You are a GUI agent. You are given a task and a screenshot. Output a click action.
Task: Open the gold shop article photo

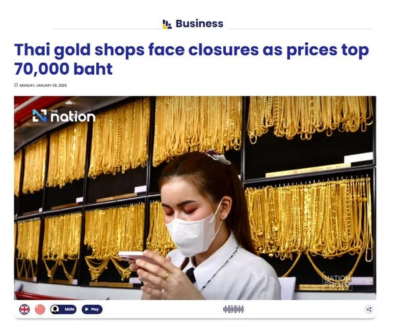[195, 198]
